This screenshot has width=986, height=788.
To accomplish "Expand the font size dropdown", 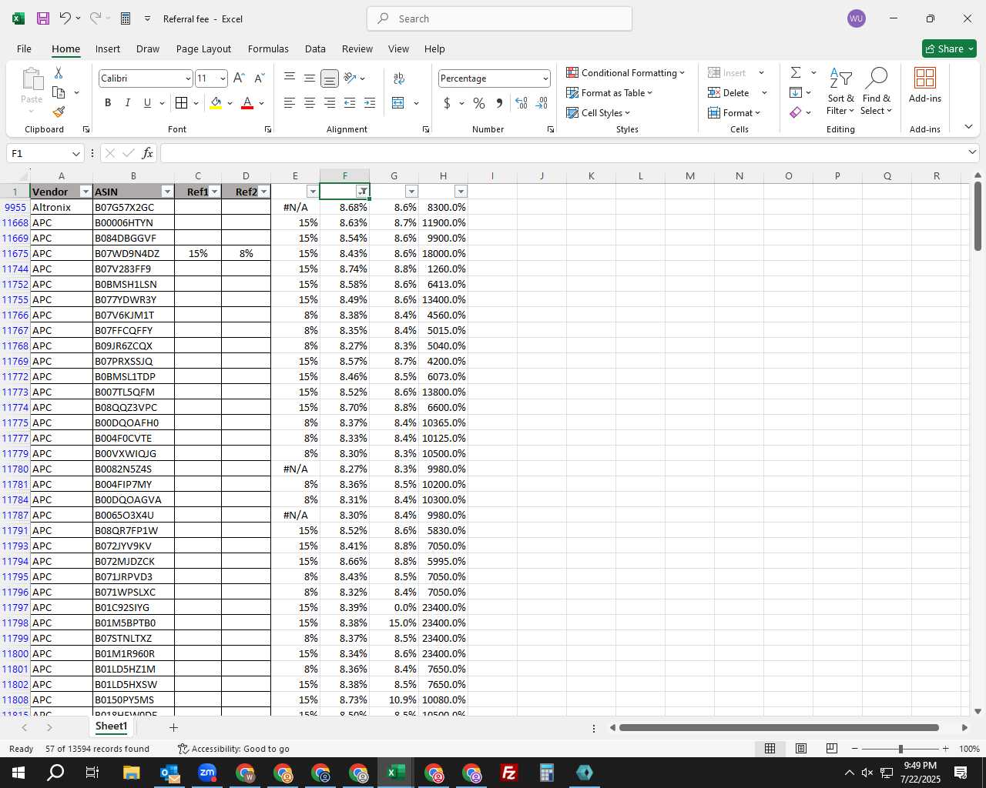I will click(x=223, y=78).
